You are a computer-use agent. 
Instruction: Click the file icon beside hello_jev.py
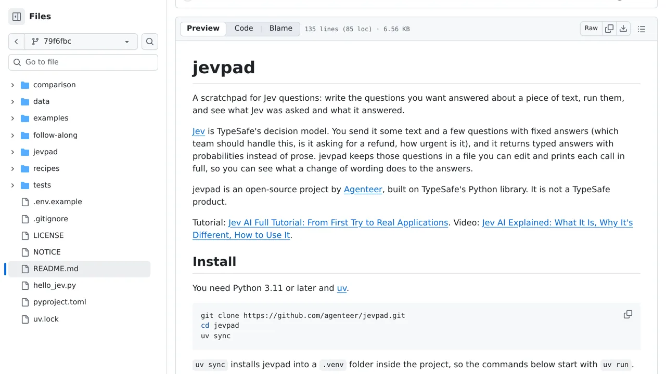pyautogui.click(x=25, y=286)
